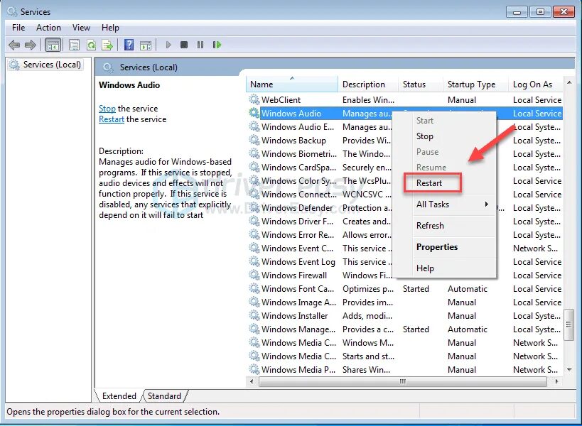This screenshot has width=582, height=426.
Task: Click the Export List toolbar icon
Action: 107,45
